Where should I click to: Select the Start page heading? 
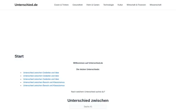click(19, 56)
